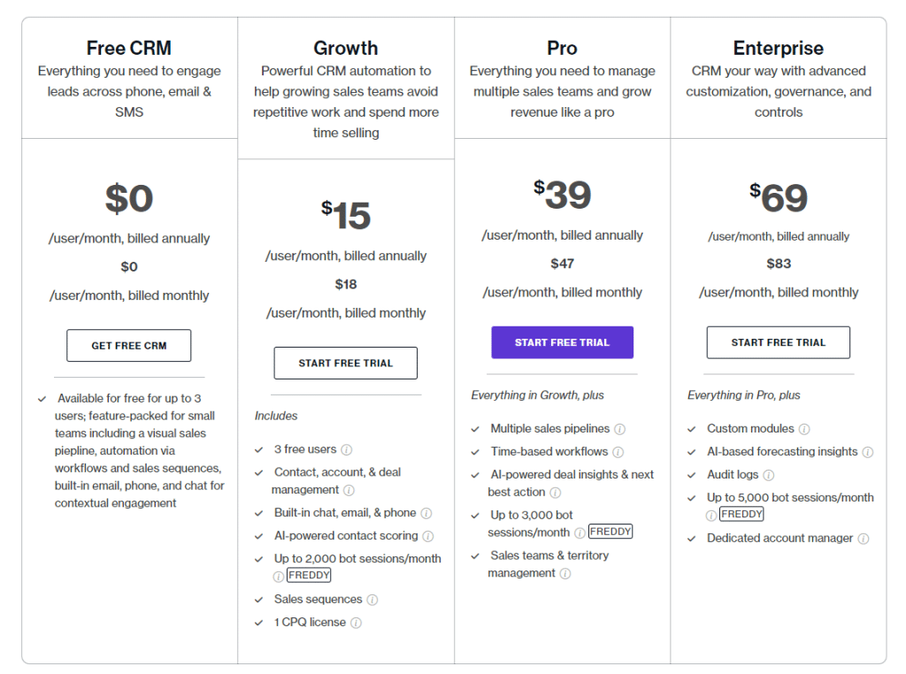Screen dimensions: 906x674
Task: Click purple Start Free Trial for Pro
Action: pos(562,342)
